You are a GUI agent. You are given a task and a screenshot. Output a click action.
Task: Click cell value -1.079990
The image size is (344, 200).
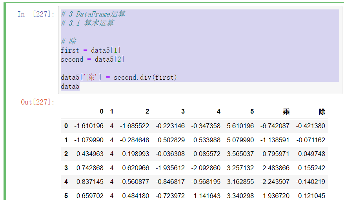(89, 140)
